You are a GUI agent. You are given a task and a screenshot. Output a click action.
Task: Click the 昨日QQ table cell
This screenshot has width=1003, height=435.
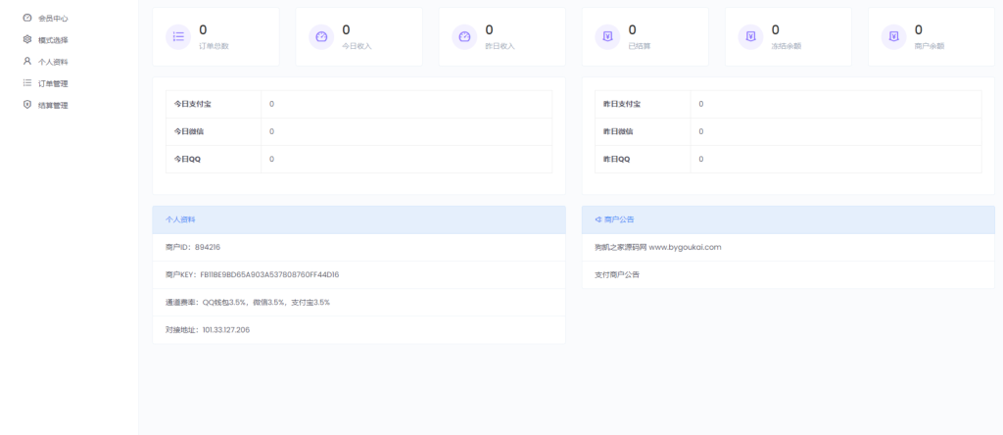click(643, 160)
